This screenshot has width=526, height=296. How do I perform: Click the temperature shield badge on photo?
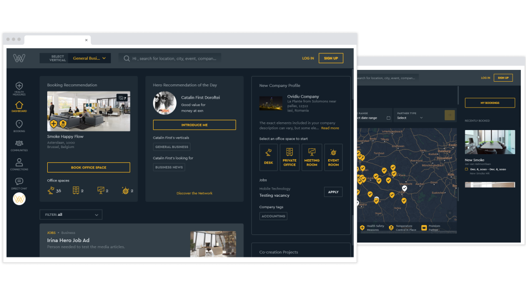tap(63, 124)
